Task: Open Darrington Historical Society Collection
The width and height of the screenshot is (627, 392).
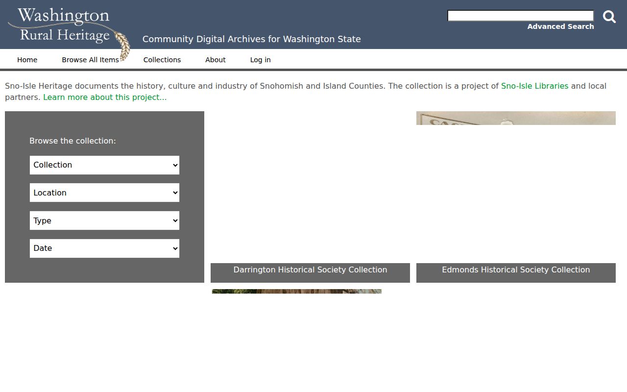Action: (310, 270)
